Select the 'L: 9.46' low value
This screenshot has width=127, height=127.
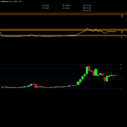66,8
